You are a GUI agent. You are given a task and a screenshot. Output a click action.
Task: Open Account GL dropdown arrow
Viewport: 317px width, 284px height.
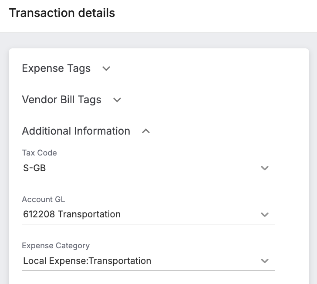coord(265,214)
